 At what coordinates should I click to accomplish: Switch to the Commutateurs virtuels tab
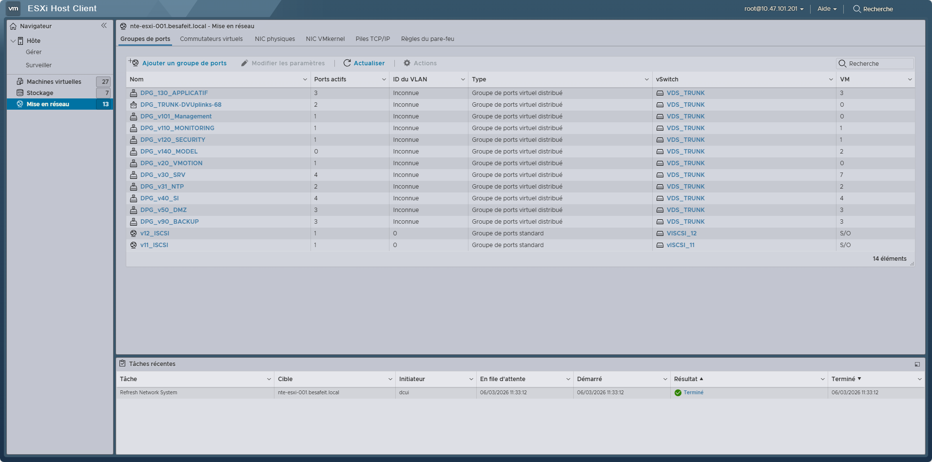pyautogui.click(x=211, y=39)
